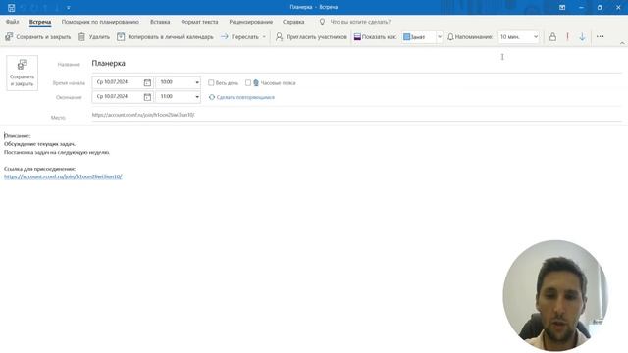
Task: Click the presenter webcam thumbnail
Action: tap(555, 295)
